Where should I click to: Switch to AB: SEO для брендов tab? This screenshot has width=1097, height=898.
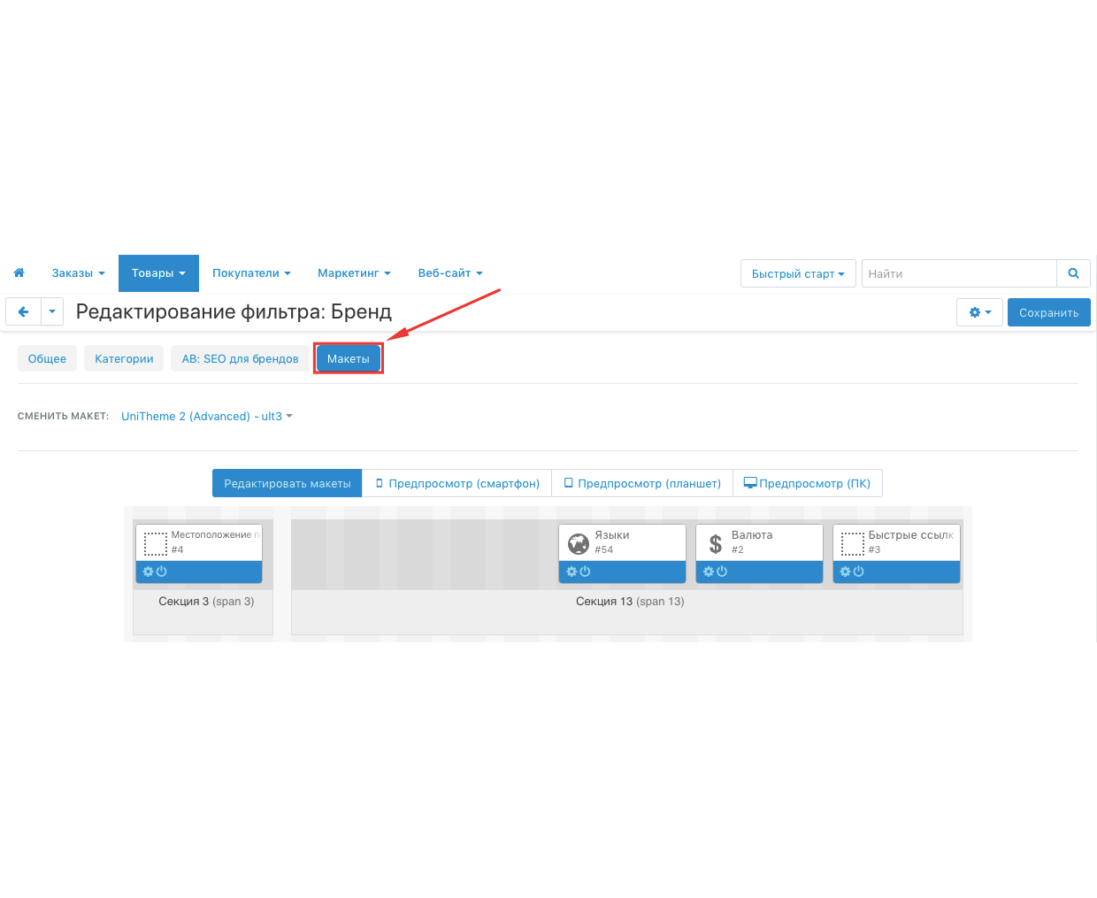(x=240, y=358)
